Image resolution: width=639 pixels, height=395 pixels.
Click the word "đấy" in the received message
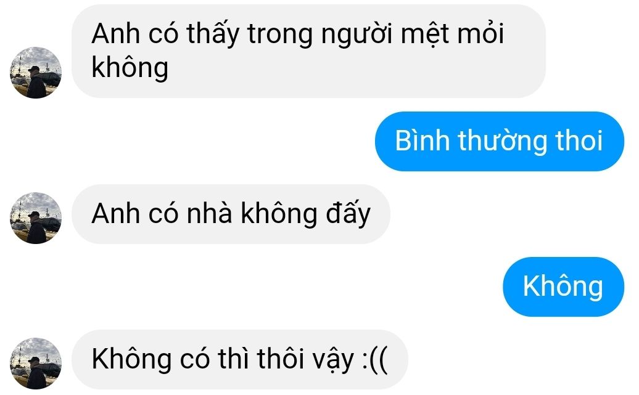click(348, 214)
